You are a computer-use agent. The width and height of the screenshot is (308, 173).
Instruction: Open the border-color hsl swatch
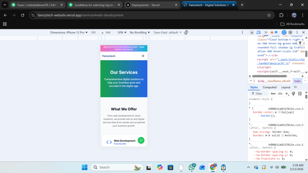tap(279, 112)
